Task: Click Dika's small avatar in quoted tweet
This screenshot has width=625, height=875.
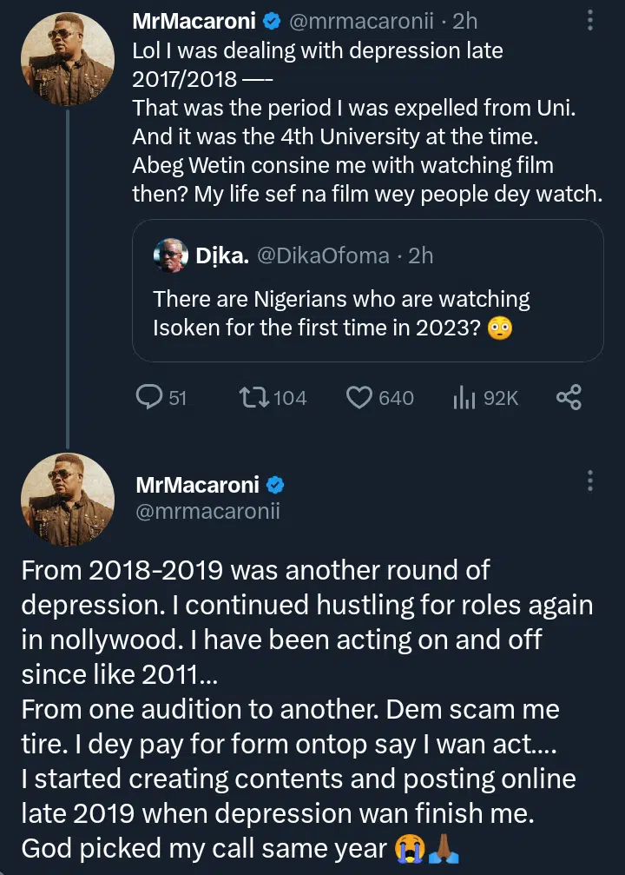Action: pyautogui.click(x=170, y=255)
